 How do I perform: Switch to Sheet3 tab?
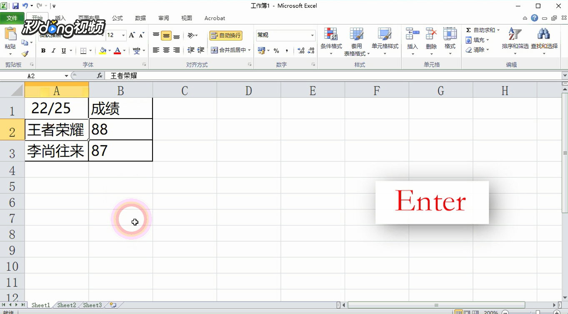tap(92, 305)
